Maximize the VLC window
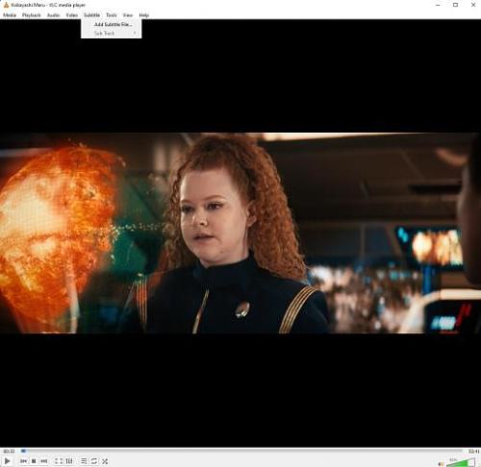Viewport: 481px width, 467px height. [x=455, y=5]
